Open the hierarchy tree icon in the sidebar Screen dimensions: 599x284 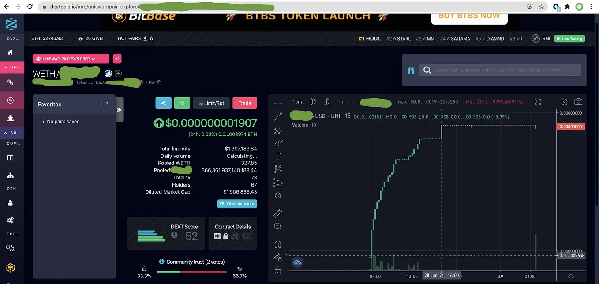11,175
